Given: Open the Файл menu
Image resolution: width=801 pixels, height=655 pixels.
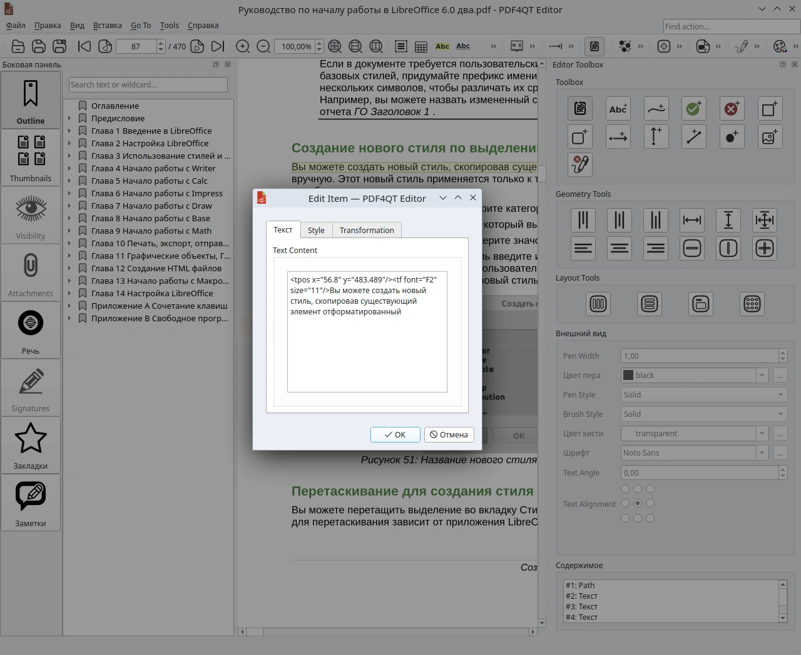Looking at the screenshot, I should tap(16, 26).
